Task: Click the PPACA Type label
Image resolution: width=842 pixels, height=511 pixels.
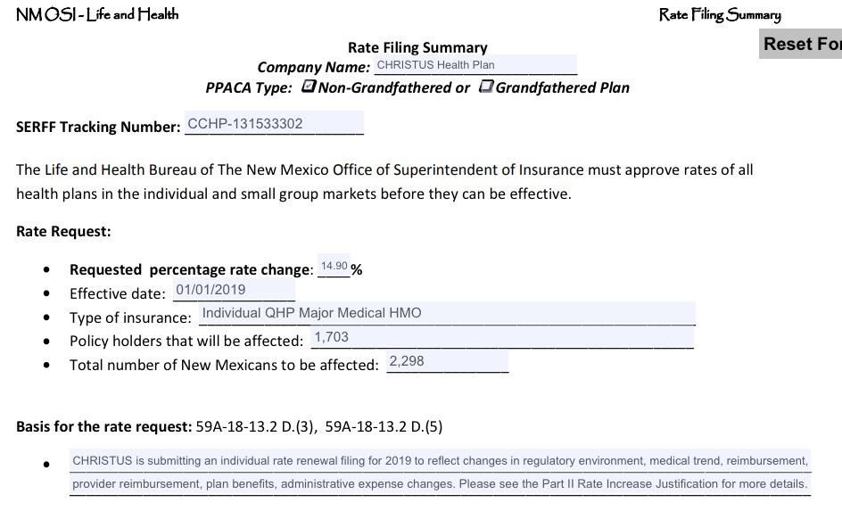Action: [x=249, y=87]
